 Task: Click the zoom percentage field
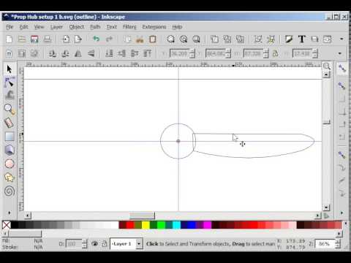tap(325, 244)
